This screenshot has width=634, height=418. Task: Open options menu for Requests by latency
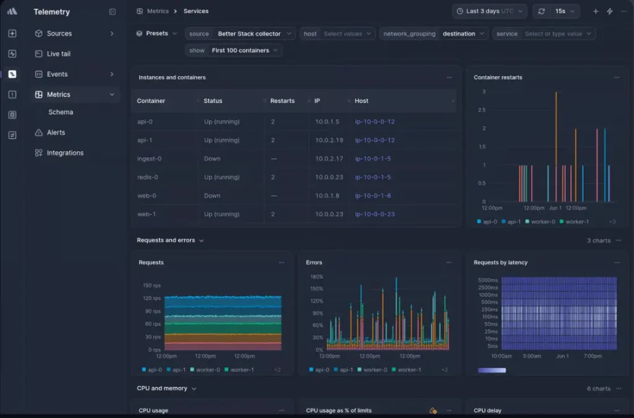(617, 263)
